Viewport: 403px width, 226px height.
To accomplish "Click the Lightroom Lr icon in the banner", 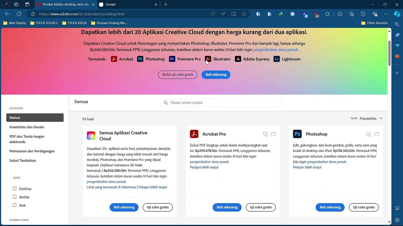I will tap(277, 59).
